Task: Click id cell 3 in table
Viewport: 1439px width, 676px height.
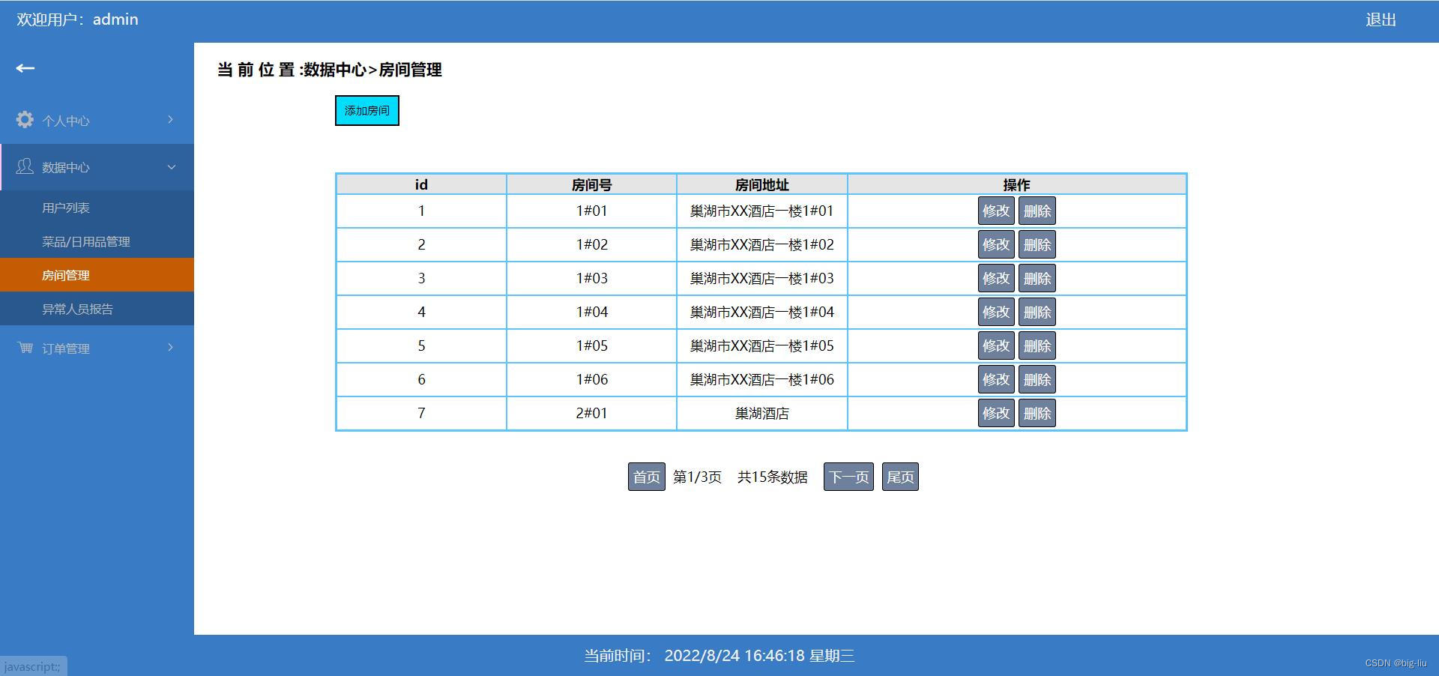Action: tap(421, 278)
